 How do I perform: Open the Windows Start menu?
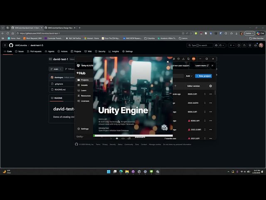[108, 172]
